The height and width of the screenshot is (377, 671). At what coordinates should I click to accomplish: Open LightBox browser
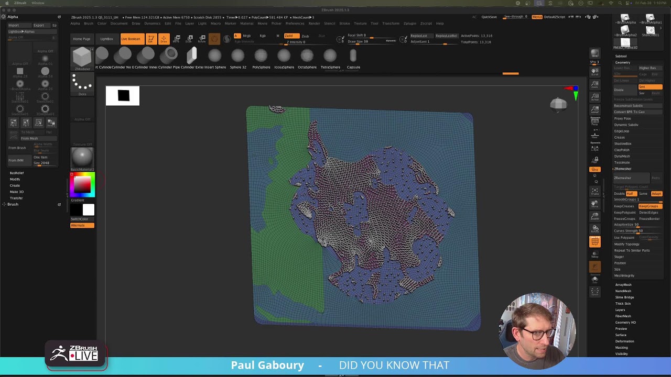[x=106, y=39]
